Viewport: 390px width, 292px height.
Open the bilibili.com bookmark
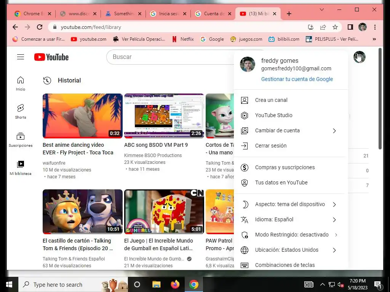(x=284, y=39)
